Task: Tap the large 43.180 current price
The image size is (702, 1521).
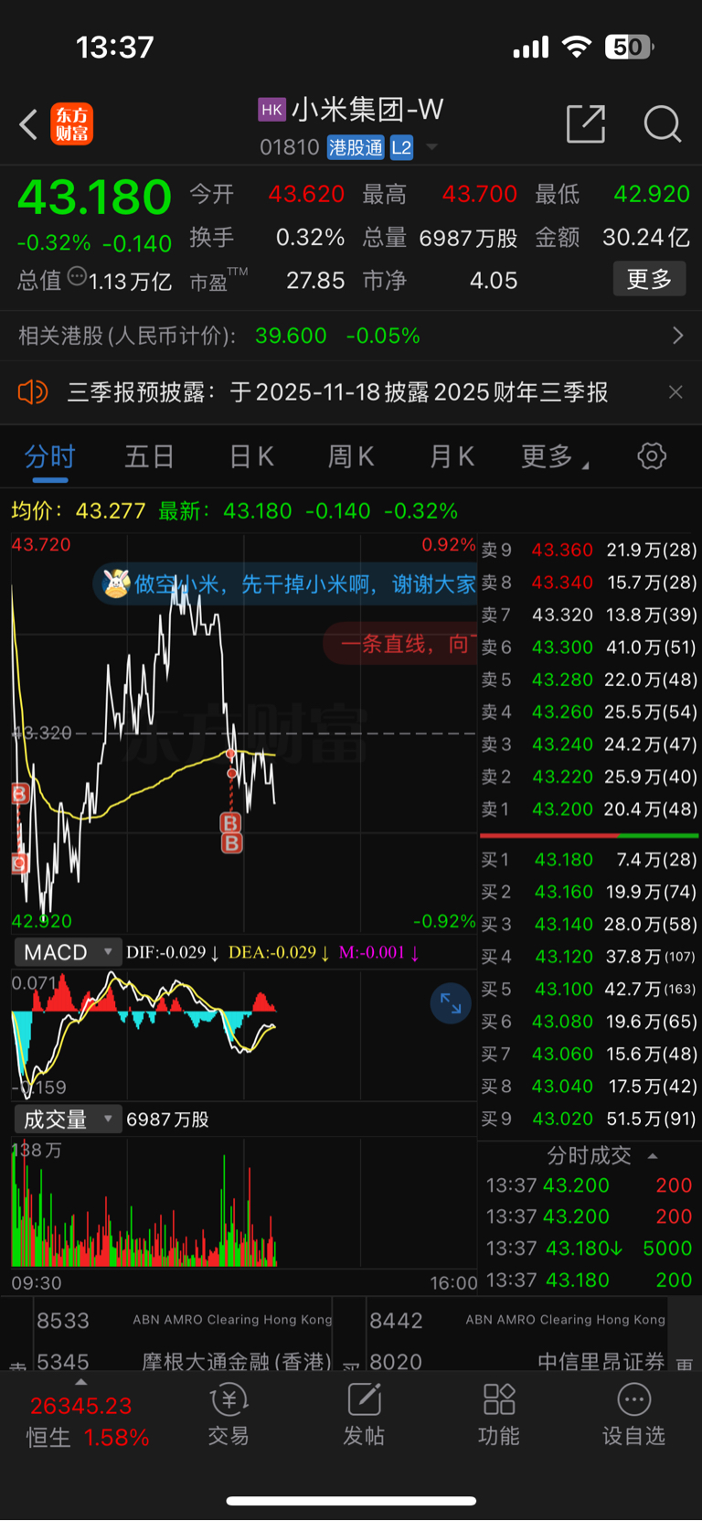Action: click(95, 197)
